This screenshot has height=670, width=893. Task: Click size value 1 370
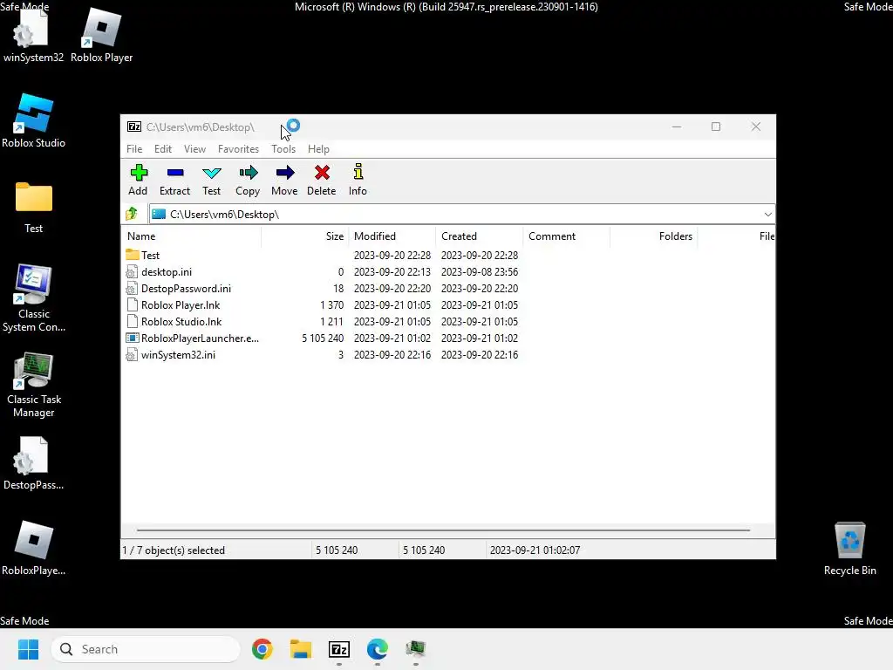[332, 304]
